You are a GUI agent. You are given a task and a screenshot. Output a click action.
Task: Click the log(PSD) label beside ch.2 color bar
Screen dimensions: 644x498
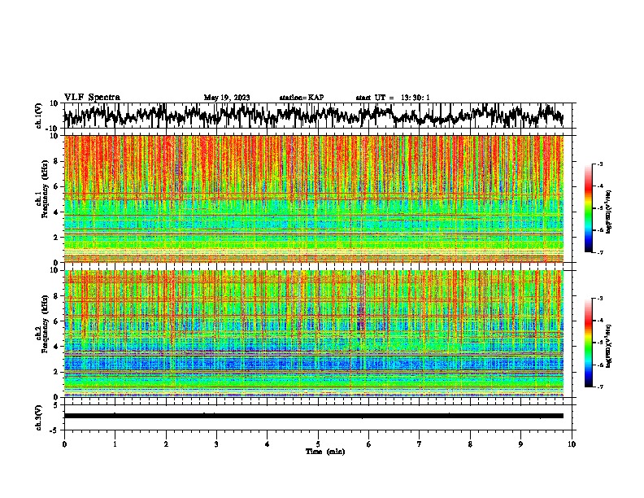coord(609,346)
